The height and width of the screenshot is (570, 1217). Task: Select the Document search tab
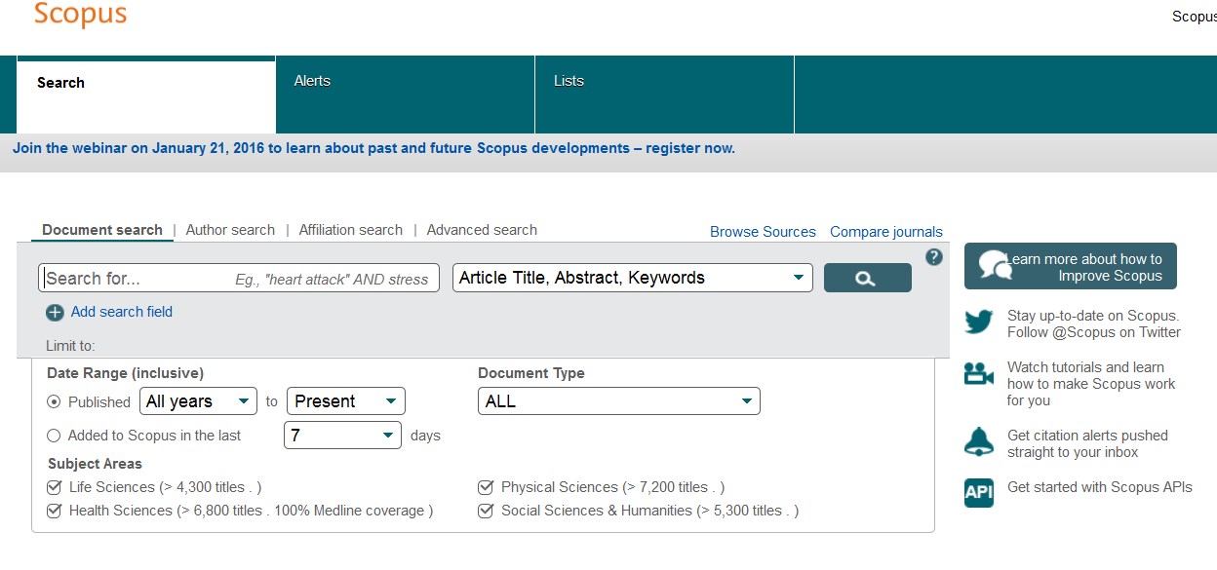point(102,230)
